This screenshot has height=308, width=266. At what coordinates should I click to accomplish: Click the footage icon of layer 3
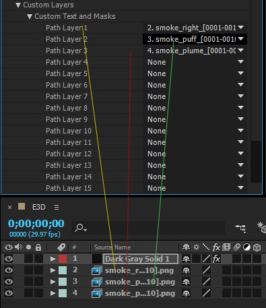97,282
